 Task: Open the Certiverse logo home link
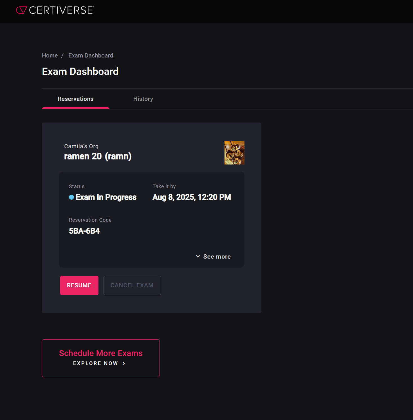coord(55,10)
